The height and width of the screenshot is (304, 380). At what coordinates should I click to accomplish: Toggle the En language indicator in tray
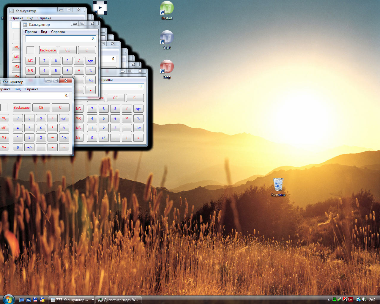(x=350, y=300)
